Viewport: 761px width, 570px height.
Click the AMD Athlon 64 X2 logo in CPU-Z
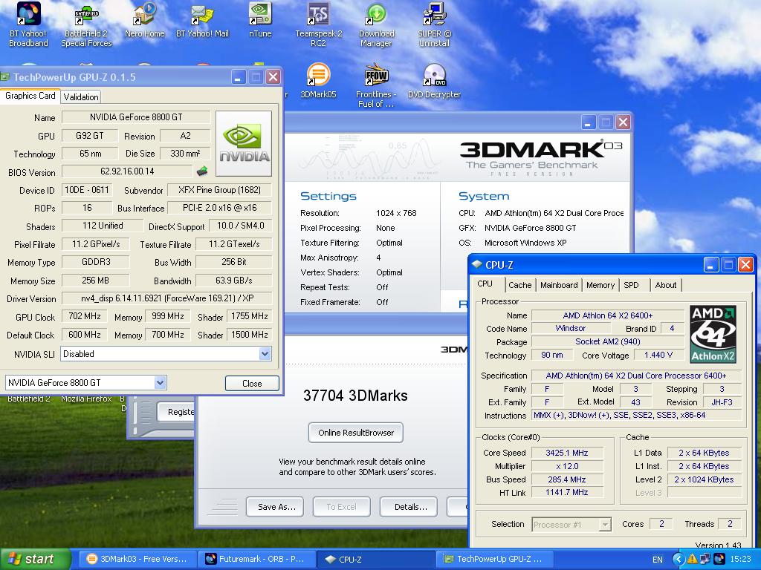713,335
